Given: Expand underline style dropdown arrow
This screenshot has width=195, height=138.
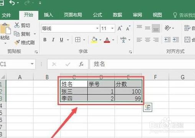Looking at the screenshot, I should pyautogui.click(x=68, y=40).
